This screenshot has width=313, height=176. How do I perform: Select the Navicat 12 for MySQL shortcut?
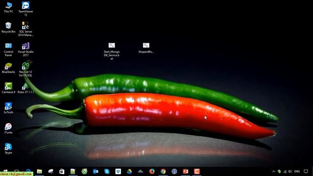click(25, 69)
